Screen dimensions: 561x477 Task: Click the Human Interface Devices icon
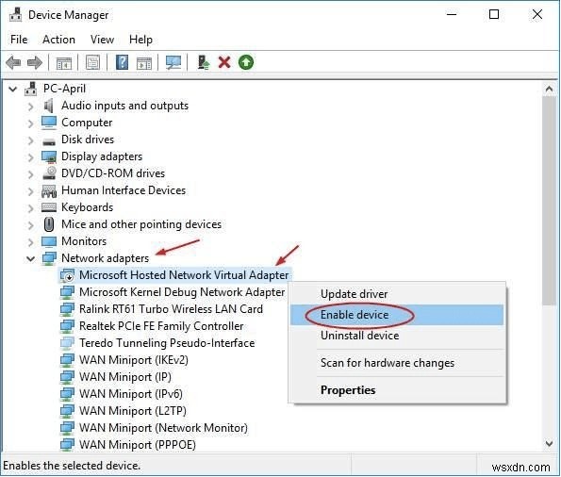tap(49, 190)
